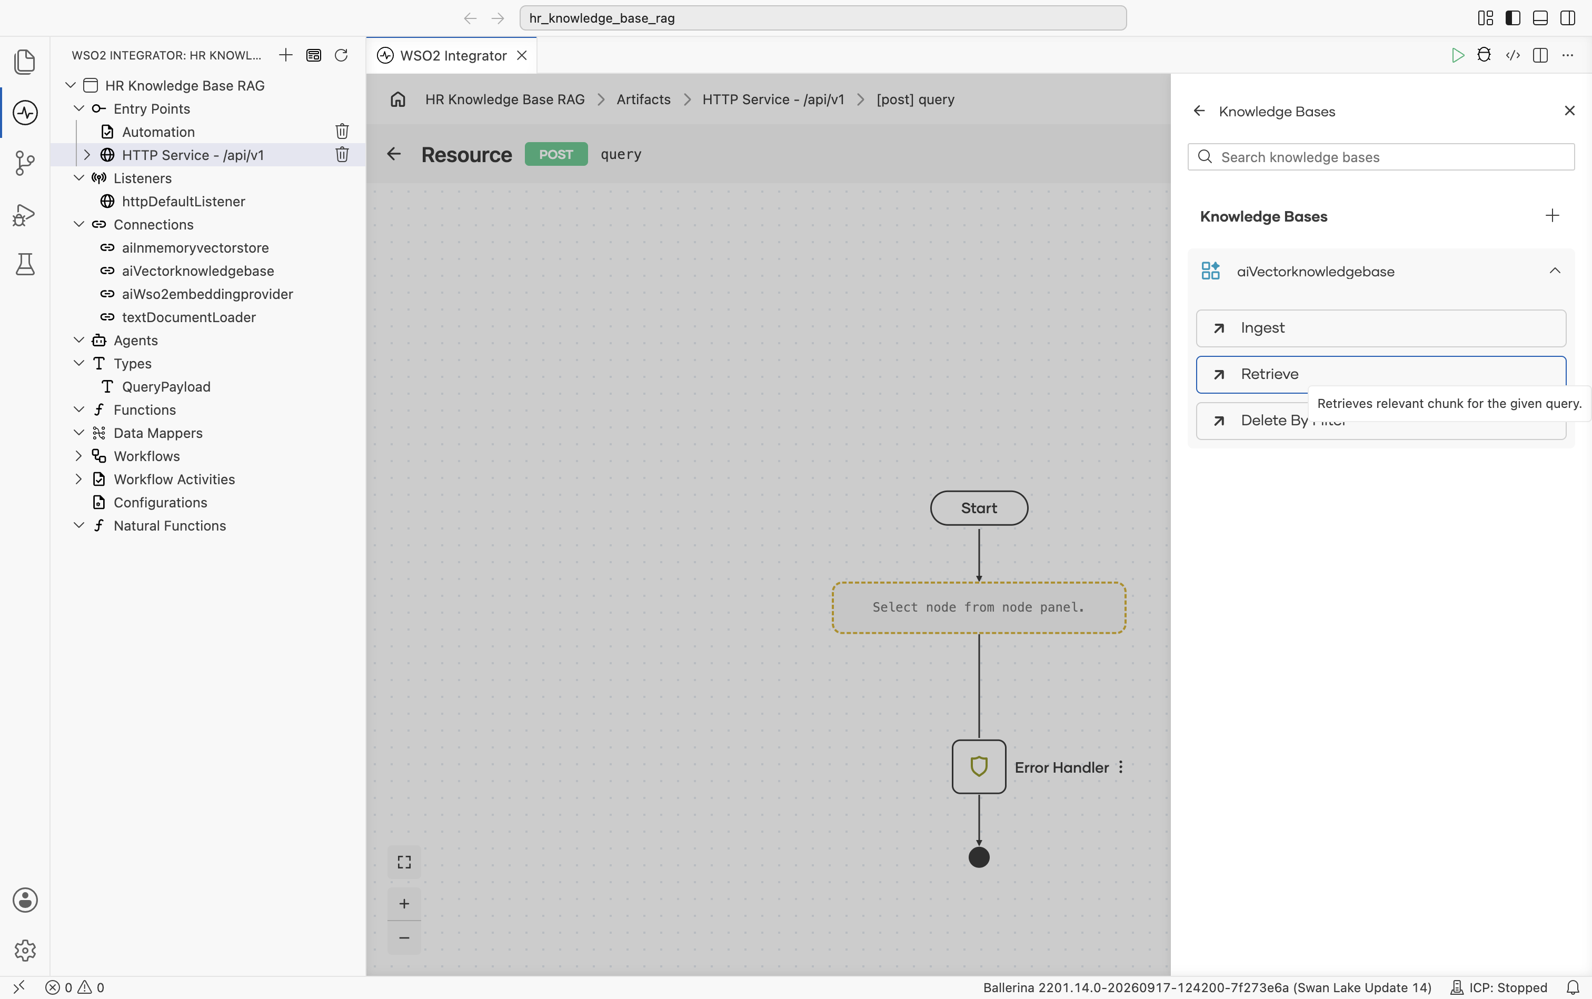Toggle secondary side bar layout icon
This screenshot has height=999, width=1592.
(1568, 18)
